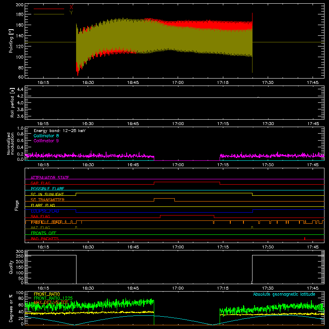Click the cyan Collimator 8 legend label
Viewport: 329px width, 329px height.
click(x=46, y=136)
